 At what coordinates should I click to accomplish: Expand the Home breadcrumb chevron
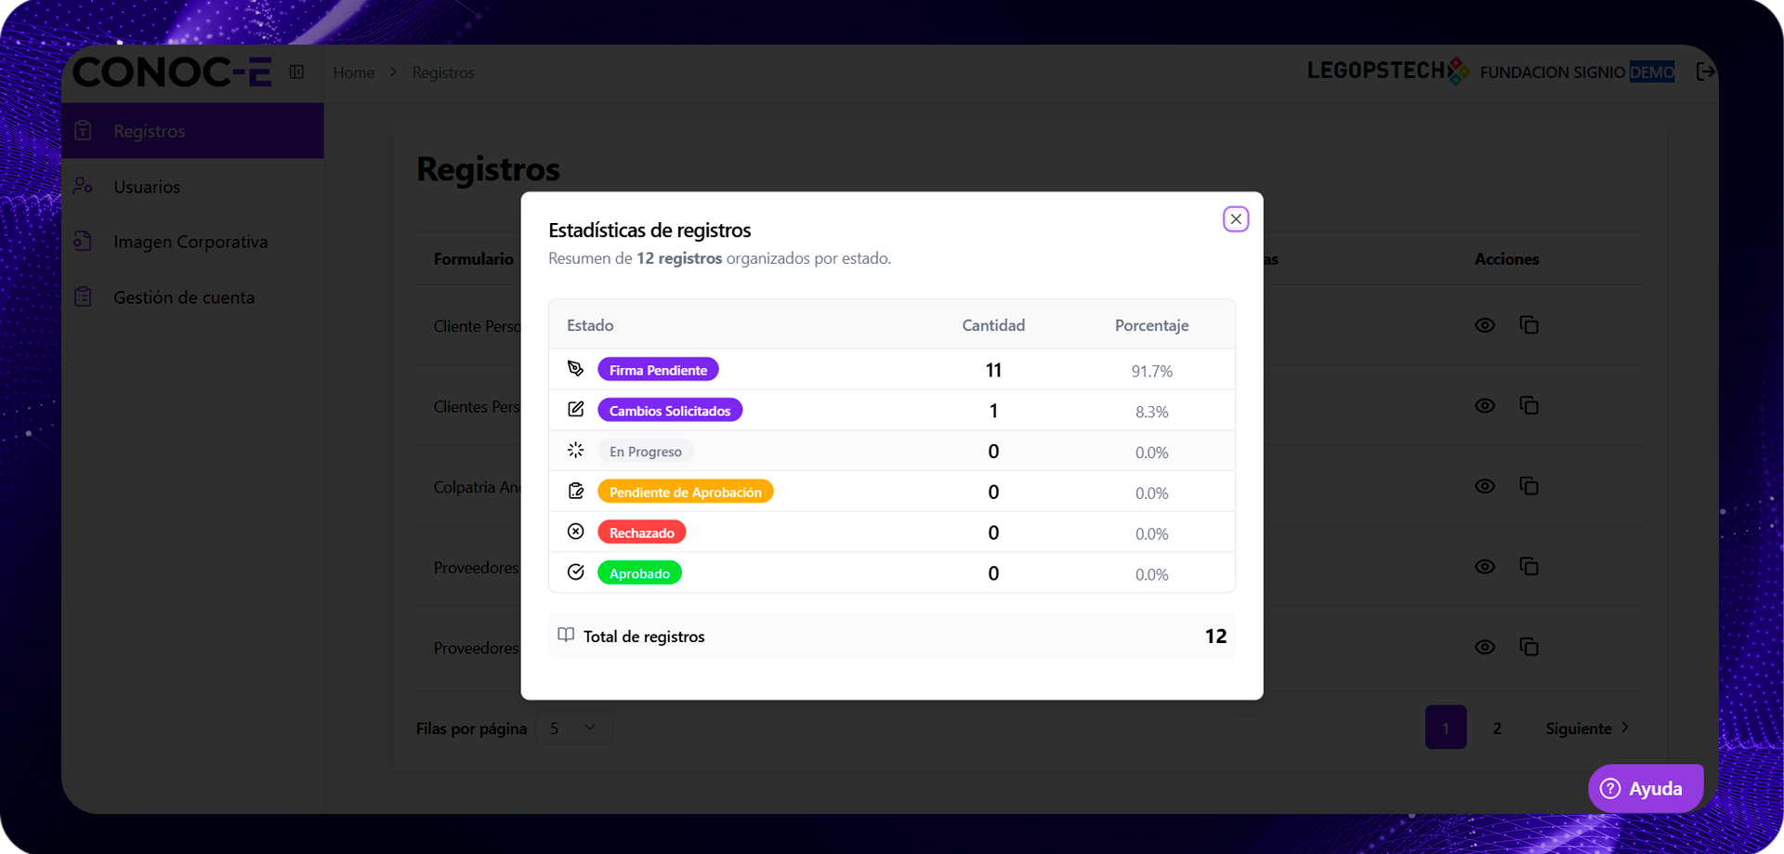pyautogui.click(x=392, y=72)
